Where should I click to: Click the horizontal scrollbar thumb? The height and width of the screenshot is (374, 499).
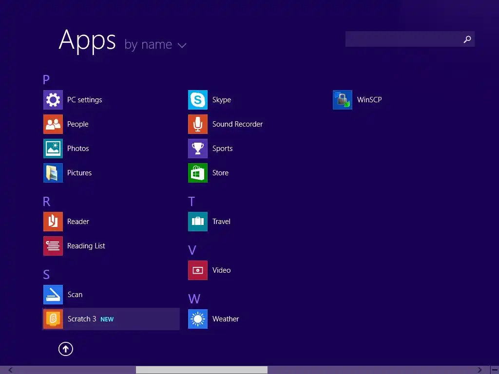pyautogui.click(x=201, y=370)
